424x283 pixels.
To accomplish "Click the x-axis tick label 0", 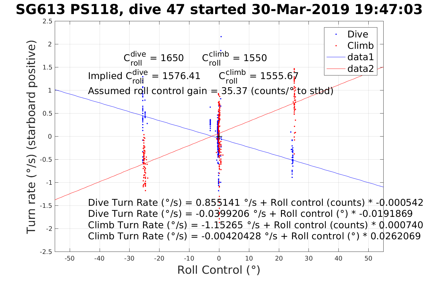I will pos(219,258).
